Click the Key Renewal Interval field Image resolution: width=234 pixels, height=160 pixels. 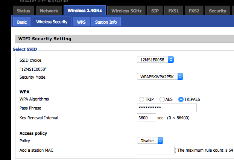click(146, 118)
